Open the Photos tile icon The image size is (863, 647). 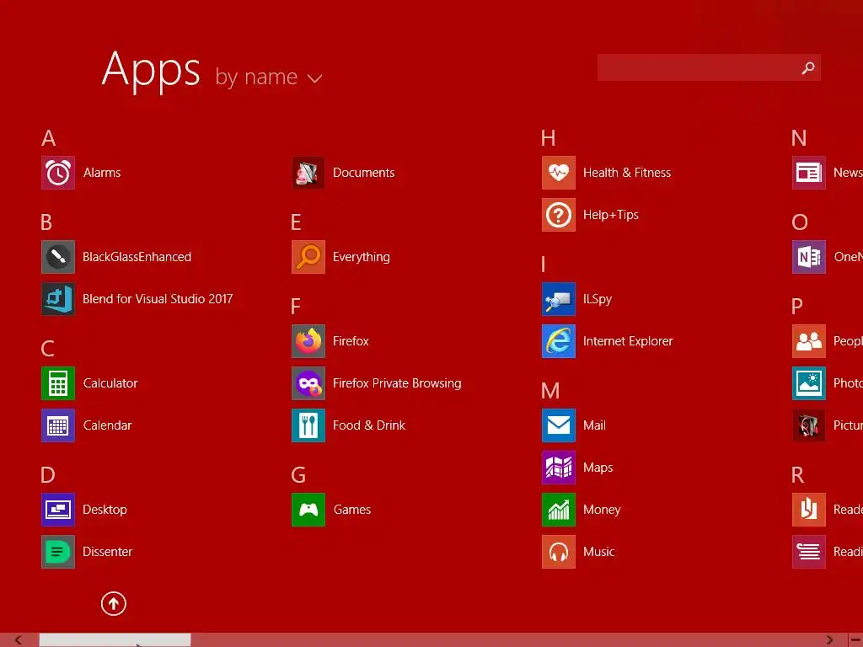pyautogui.click(x=809, y=383)
